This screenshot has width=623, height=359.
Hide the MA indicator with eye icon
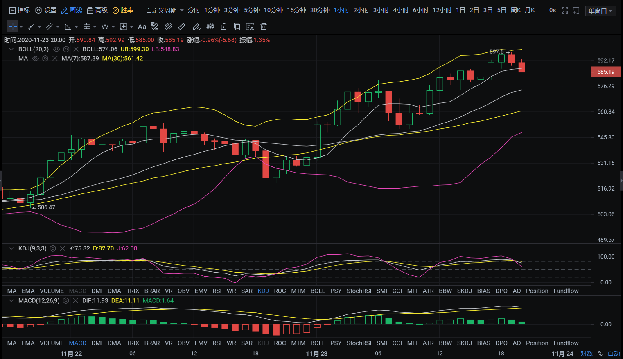point(36,59)
